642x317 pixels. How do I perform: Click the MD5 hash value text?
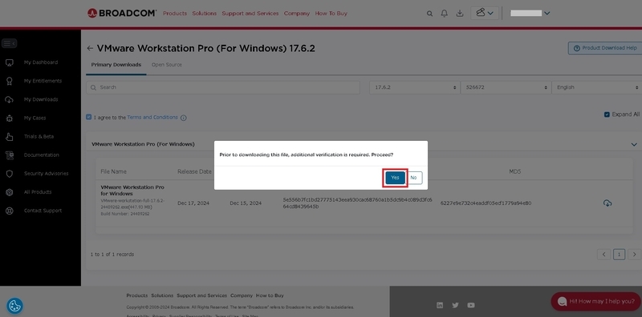point(486,203)
